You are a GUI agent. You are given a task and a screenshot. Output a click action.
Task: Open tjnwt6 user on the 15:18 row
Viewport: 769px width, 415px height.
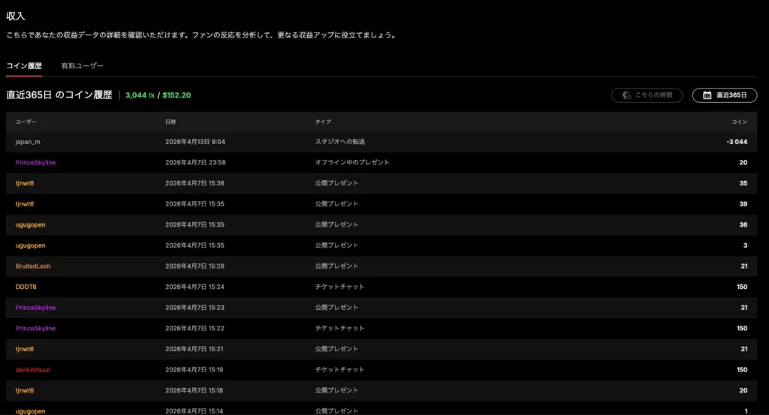[x=25, y=390]
